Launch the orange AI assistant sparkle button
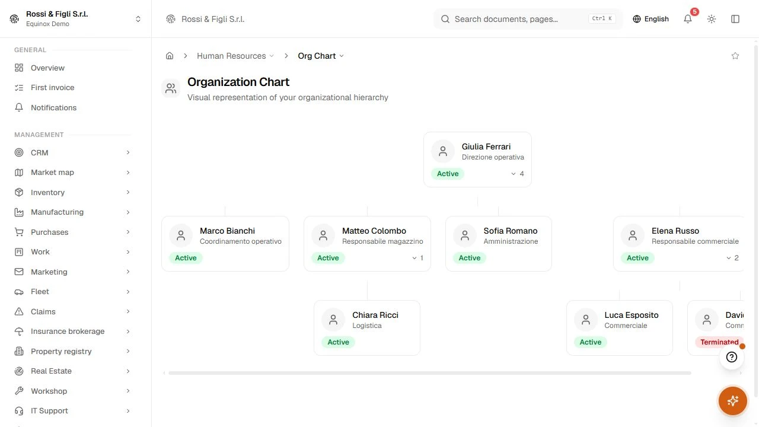Viewport: 759px width, 427px height. pos(733,401)
